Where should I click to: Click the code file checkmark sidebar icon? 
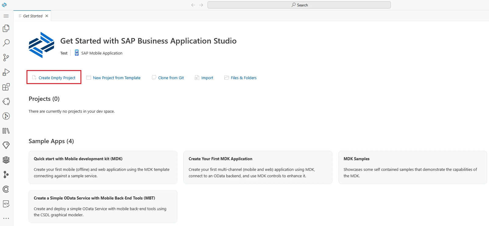pos(6,204)
